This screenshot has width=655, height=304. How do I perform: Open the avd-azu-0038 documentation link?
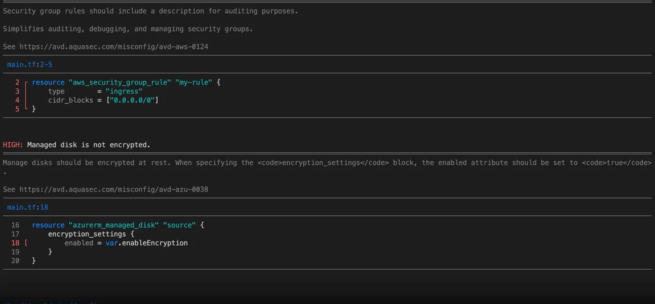114,189
